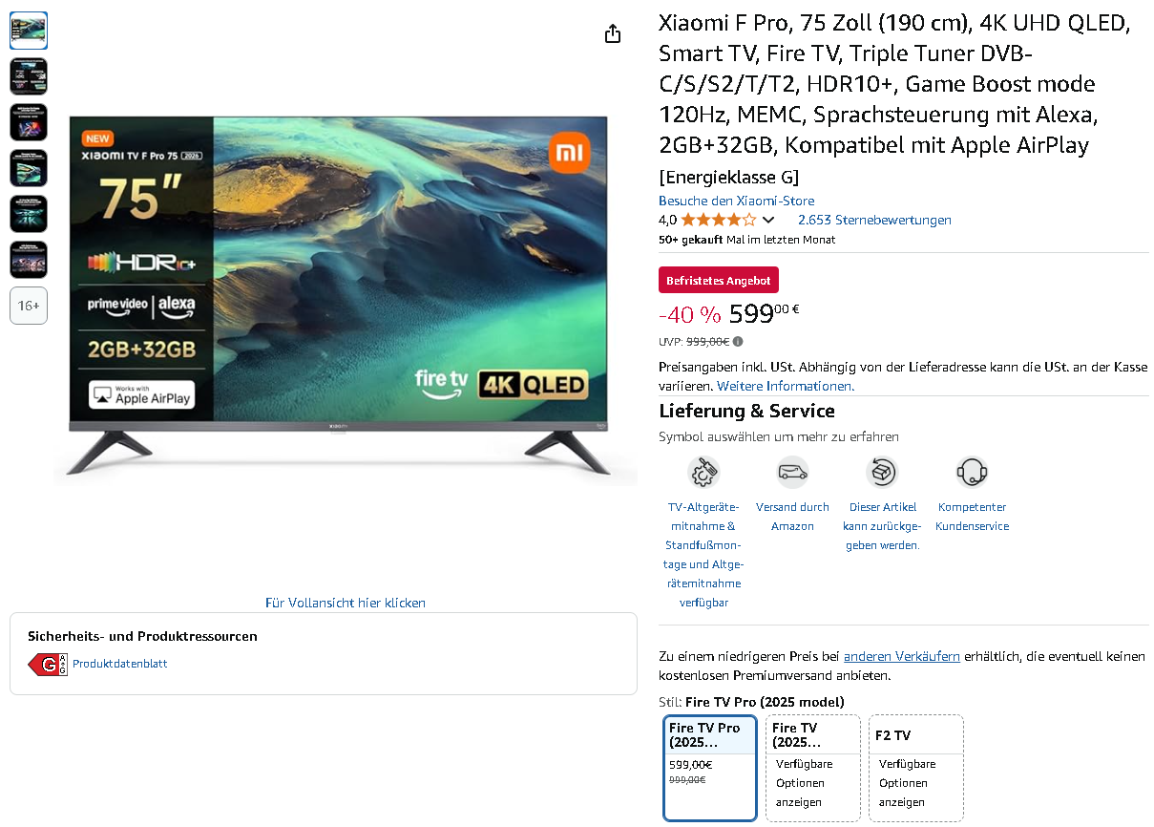Viewport: 1154px width, 827px height.
Task: Click the return package icon
Action: (882, 472)
